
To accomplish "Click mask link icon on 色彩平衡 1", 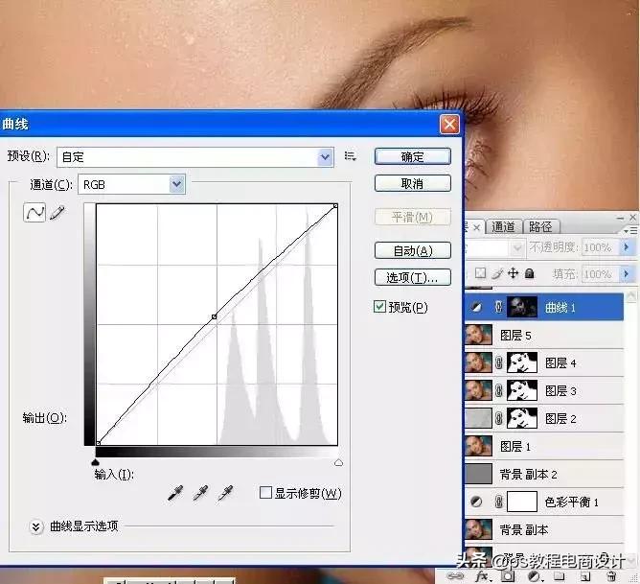I will coord(498,502).
